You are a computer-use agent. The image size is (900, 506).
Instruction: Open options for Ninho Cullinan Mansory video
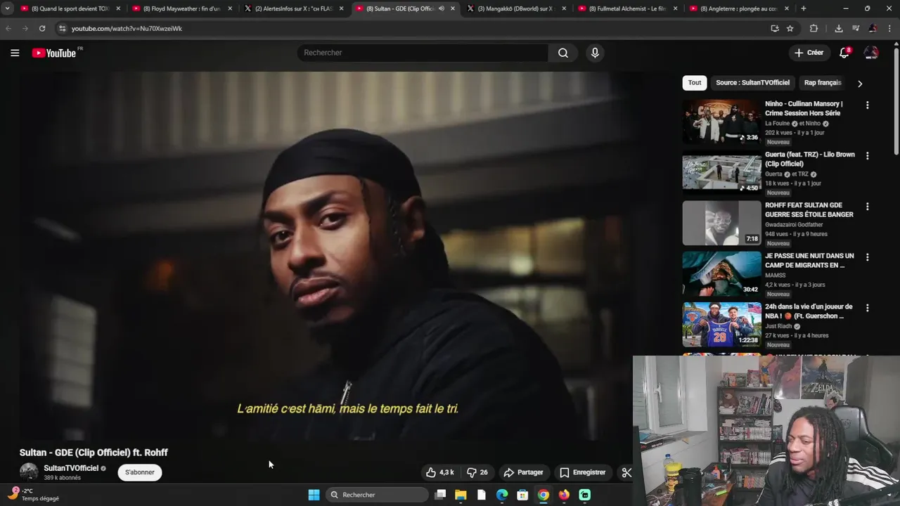[867, 105]
